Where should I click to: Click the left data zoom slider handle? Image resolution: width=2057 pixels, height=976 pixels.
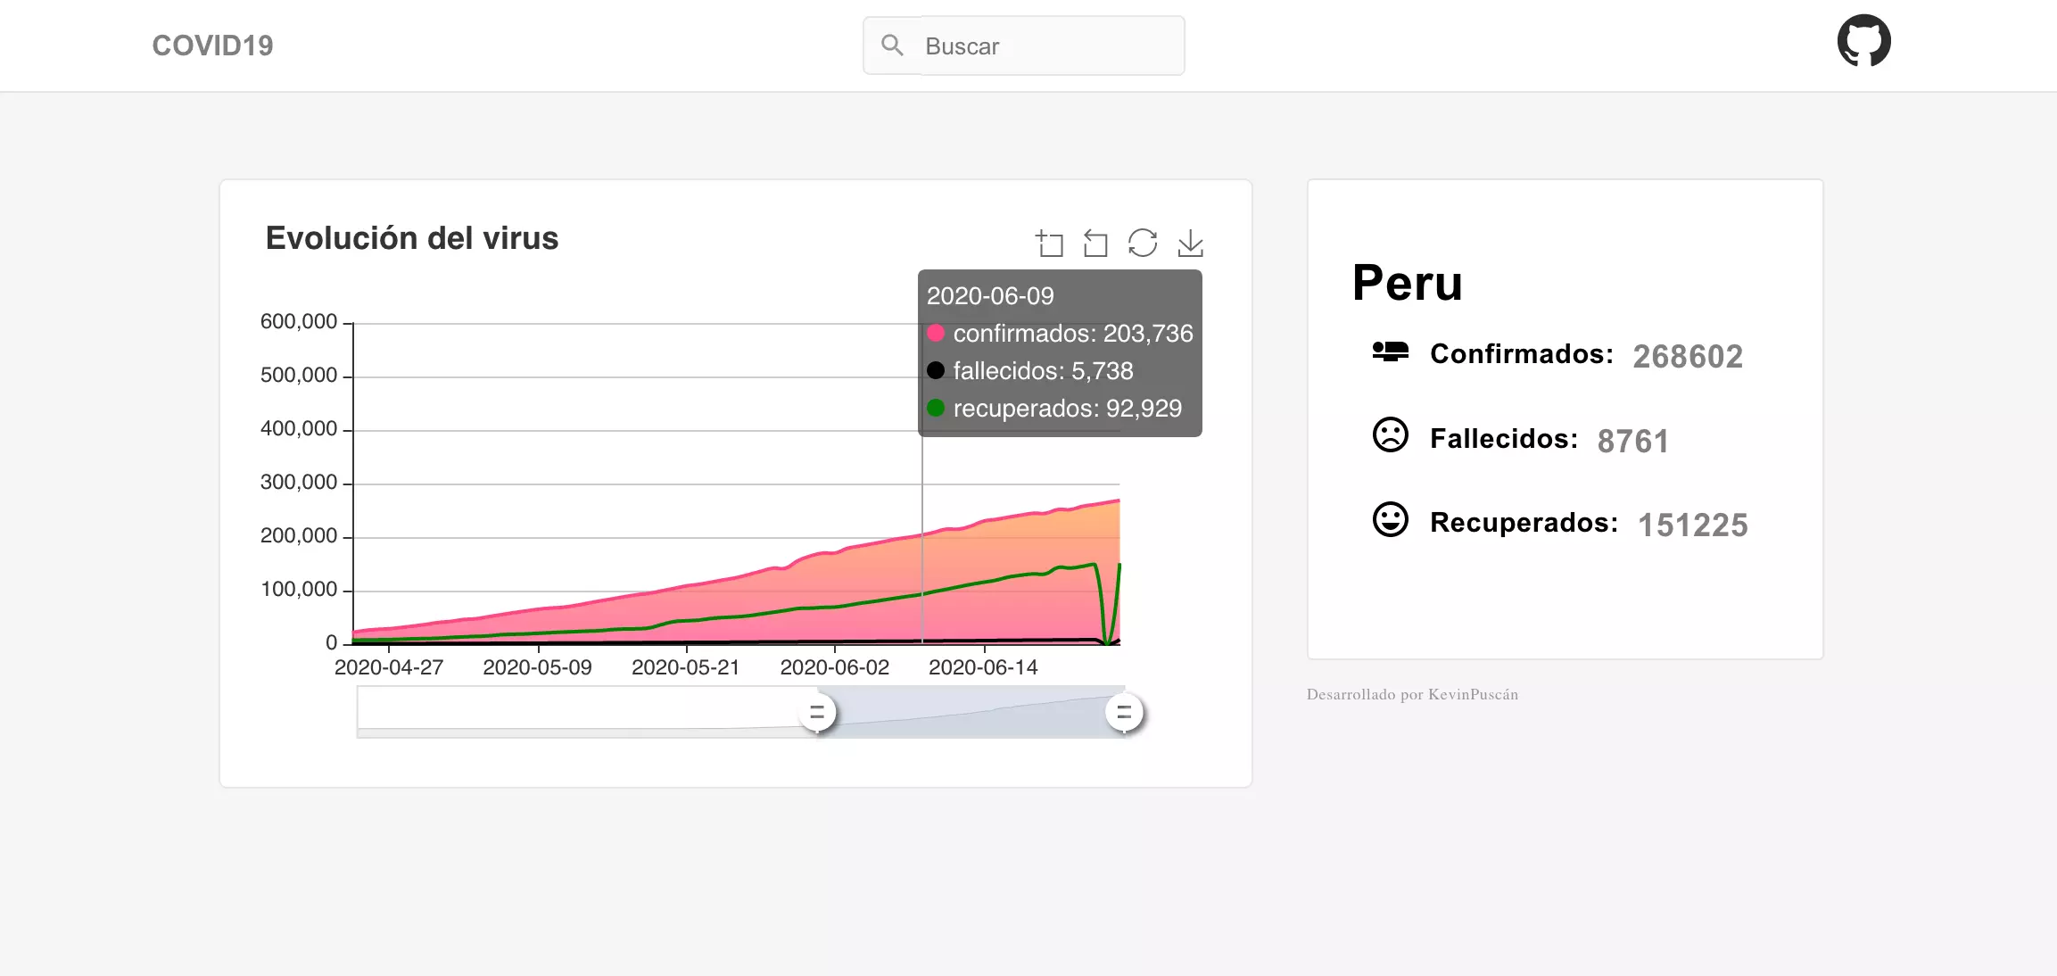click(x=816, y=713)
